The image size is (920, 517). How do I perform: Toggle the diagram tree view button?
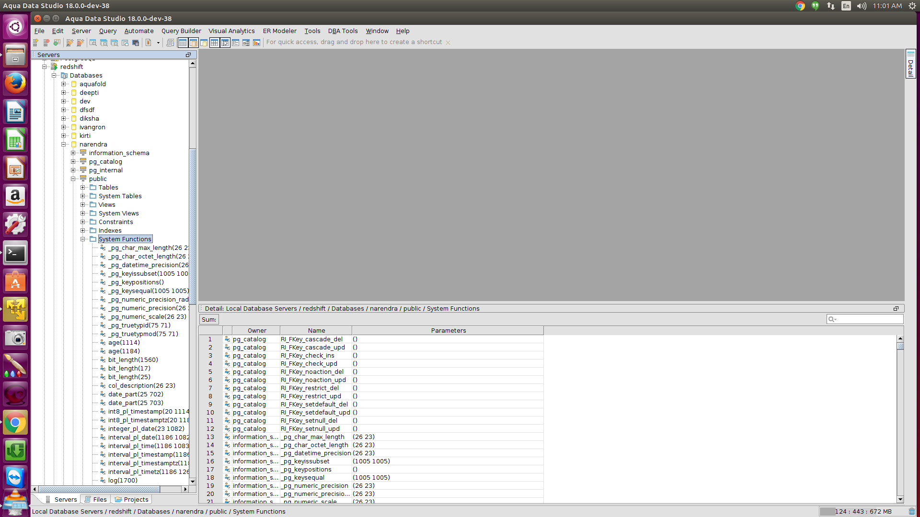pyautogui.click(x=246, y=43)
